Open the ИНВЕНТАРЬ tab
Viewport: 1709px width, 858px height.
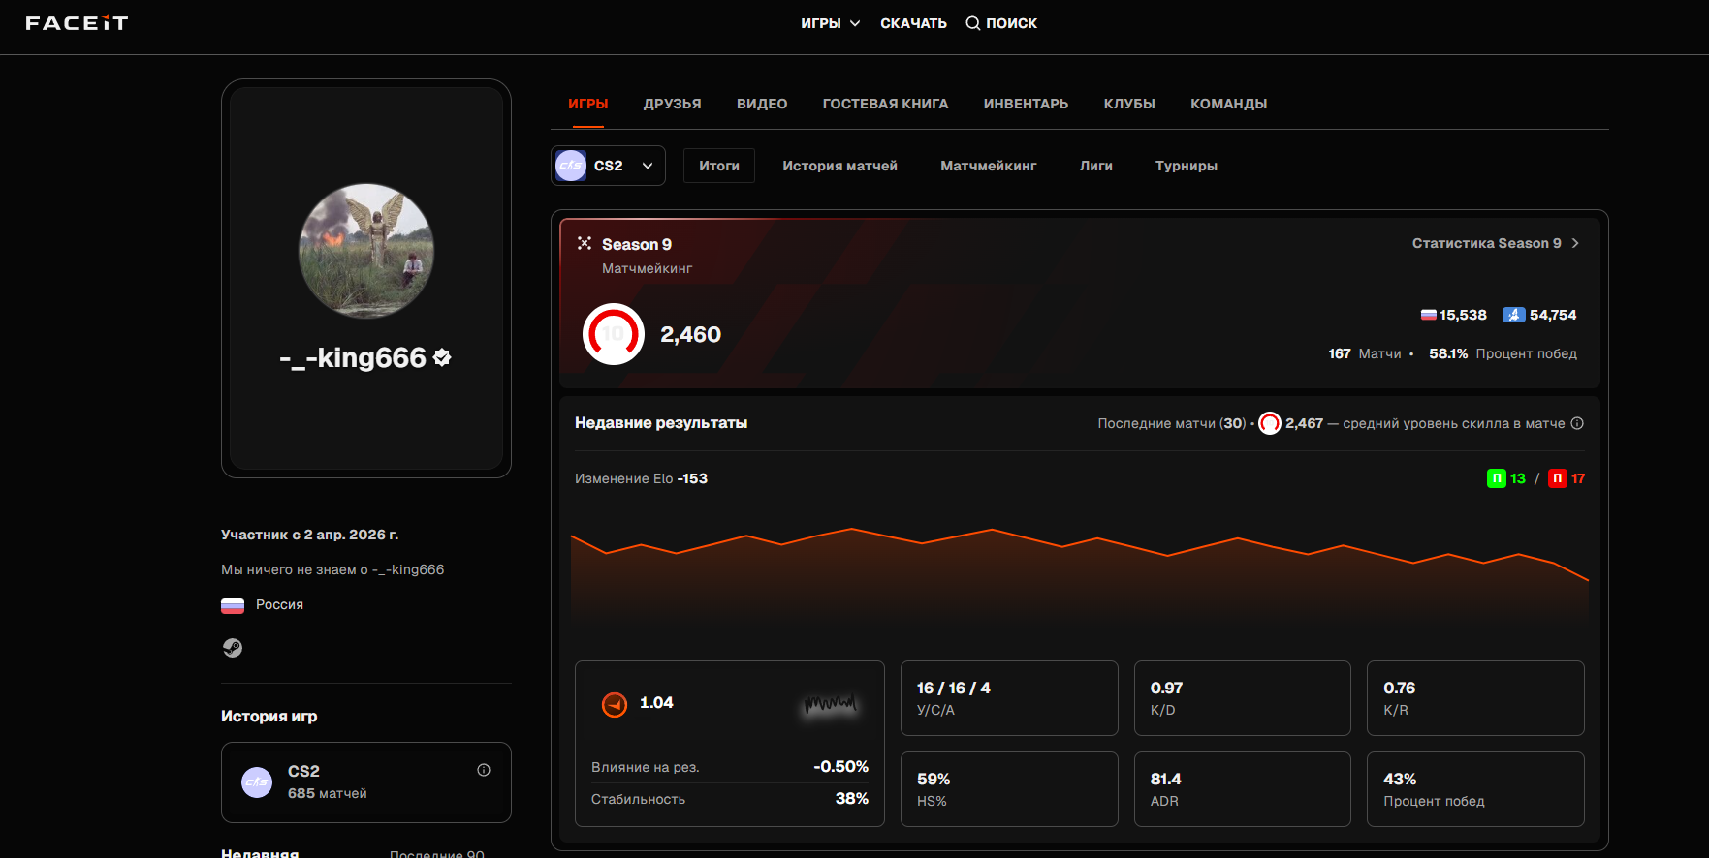[x=1027, y=104]
